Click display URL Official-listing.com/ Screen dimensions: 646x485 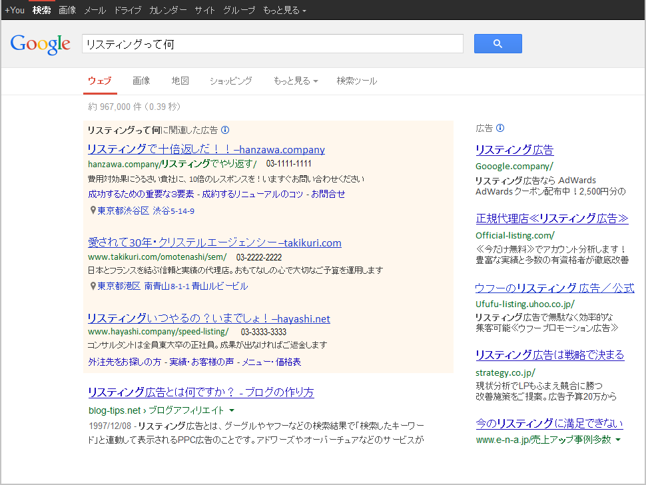point(515,236)
